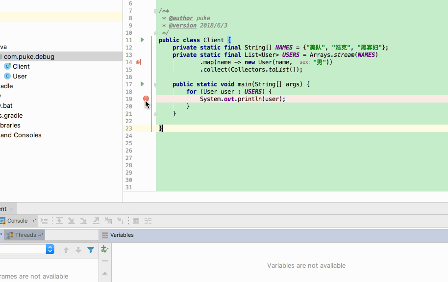Select the 'and Consoles' tree entry
This screenshot has width=448, height=282.
[21, 135]
